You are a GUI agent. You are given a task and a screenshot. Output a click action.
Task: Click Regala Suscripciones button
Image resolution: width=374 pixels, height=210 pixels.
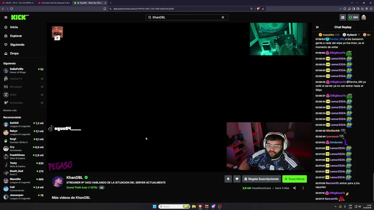click(x=262, y=179)
